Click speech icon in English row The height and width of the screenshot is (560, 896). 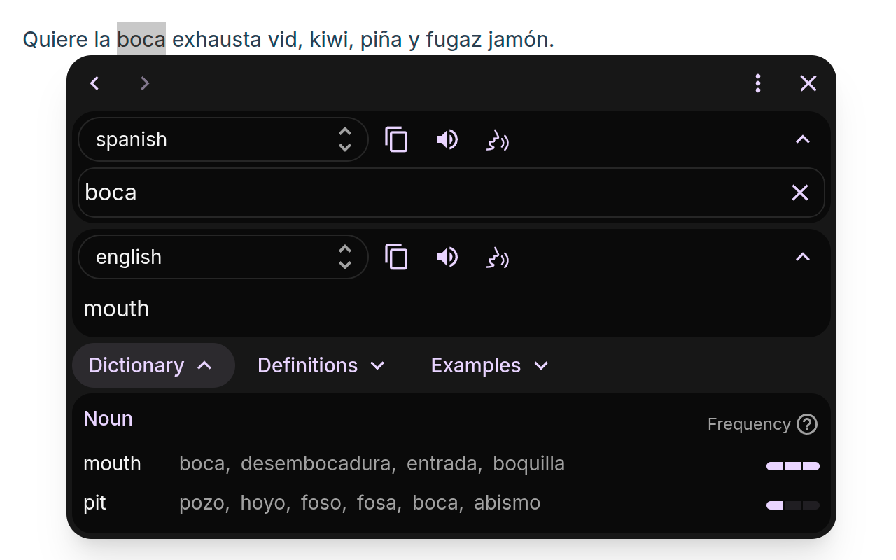pyautogui.click(x=497, y=258)
